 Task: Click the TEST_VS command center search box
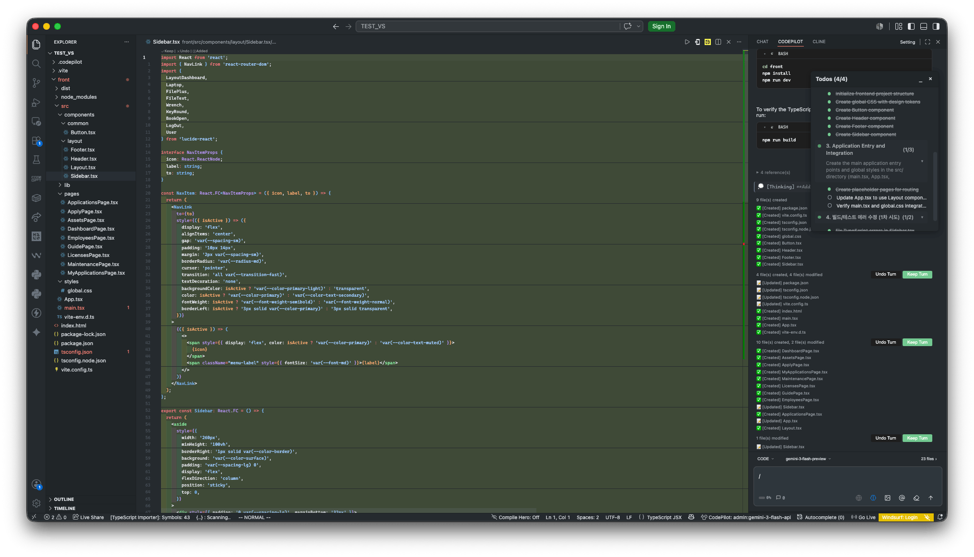tap(487, 26)
